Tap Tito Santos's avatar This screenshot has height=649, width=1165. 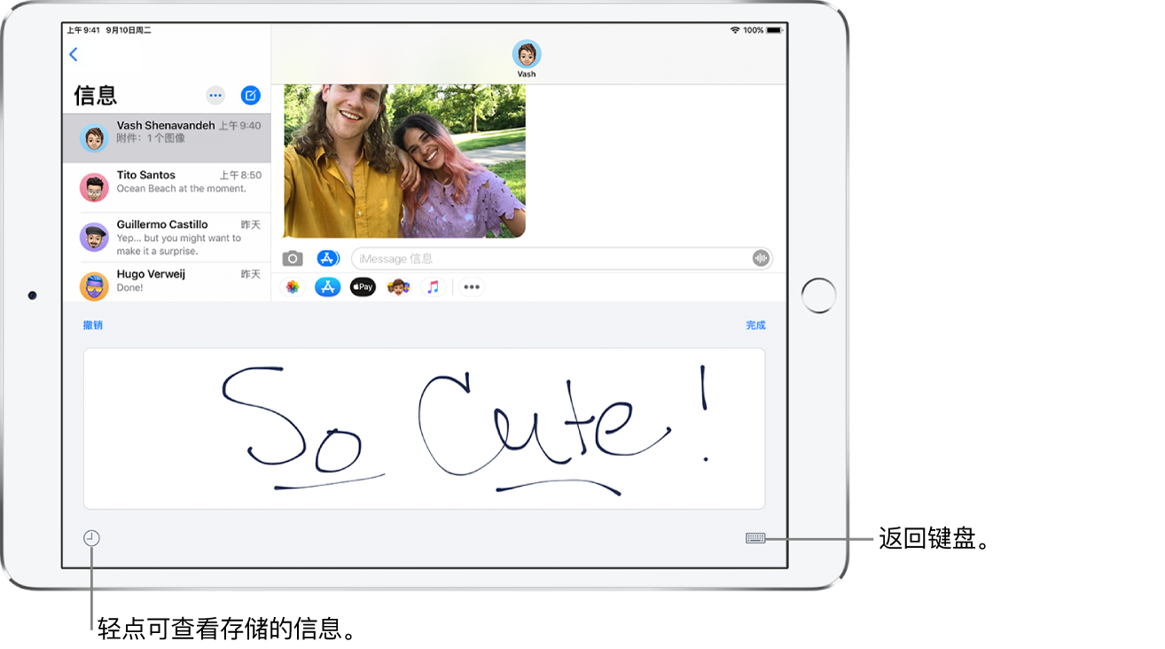(x=94, y=187)
